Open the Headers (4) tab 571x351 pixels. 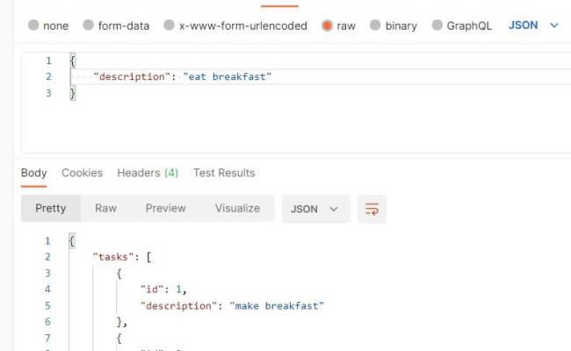(x=148, y=173)
